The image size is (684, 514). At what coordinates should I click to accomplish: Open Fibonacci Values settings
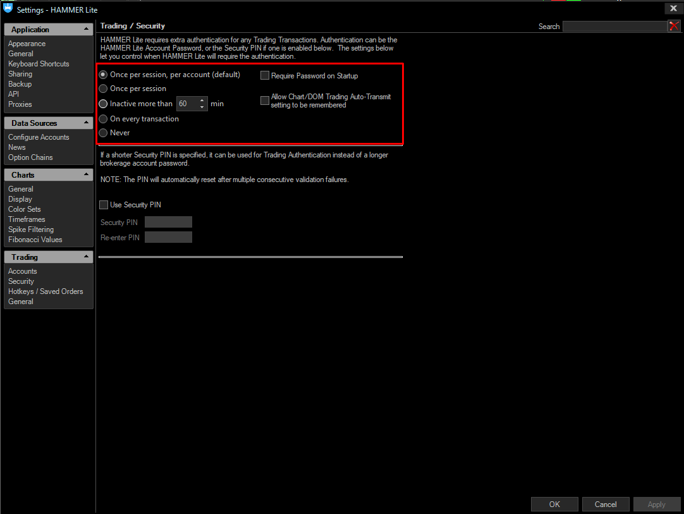point(35,240)
